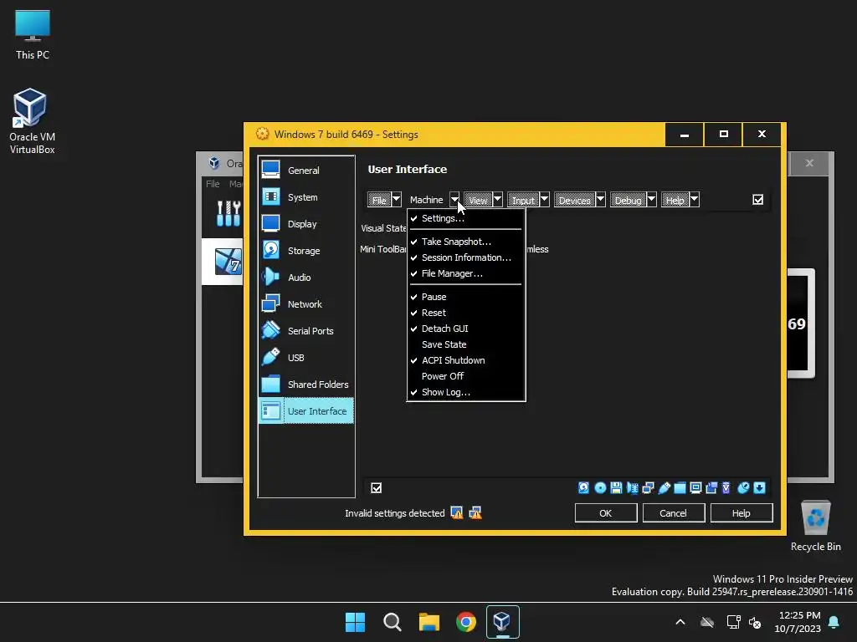Toggle the status bar enable checkbox
857x642 pixels.
coord(376,487)
